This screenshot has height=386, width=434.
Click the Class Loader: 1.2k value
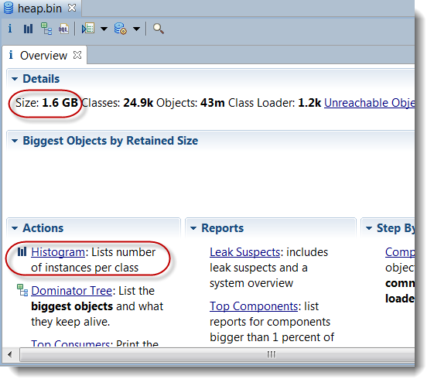275,103
